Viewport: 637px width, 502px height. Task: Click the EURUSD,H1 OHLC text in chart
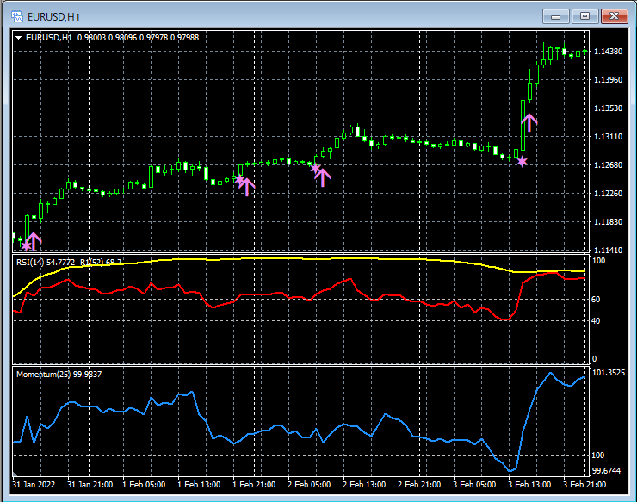tap(112, 37)
